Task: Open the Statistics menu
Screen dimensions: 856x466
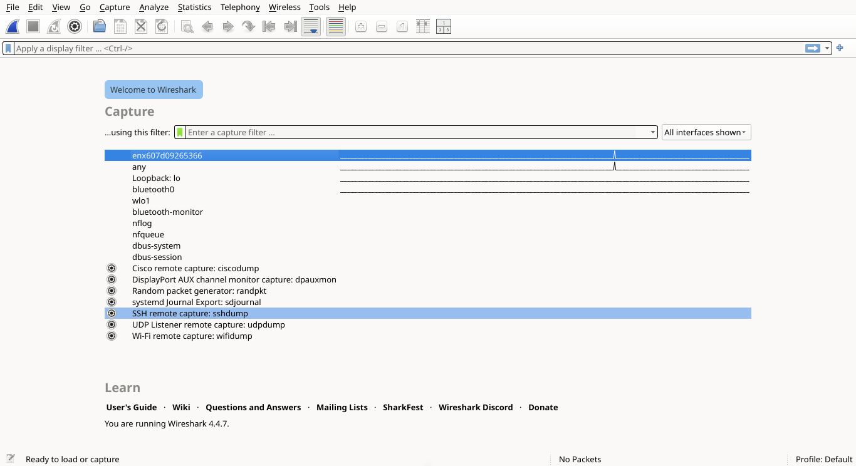Action: pyautogui.click(x=194, y=7)
